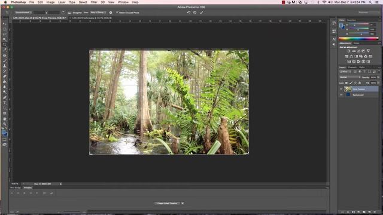Select the Quick Selection tool
The width and height of the screenshot is (383, 215).
(4, 39)
